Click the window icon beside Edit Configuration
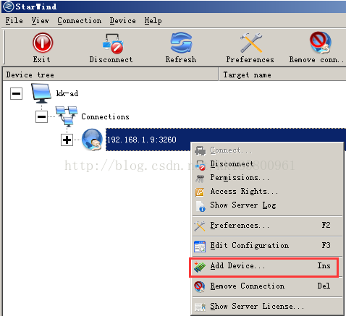346x316 pixels. pyautogui.click(x=200, y=247)
